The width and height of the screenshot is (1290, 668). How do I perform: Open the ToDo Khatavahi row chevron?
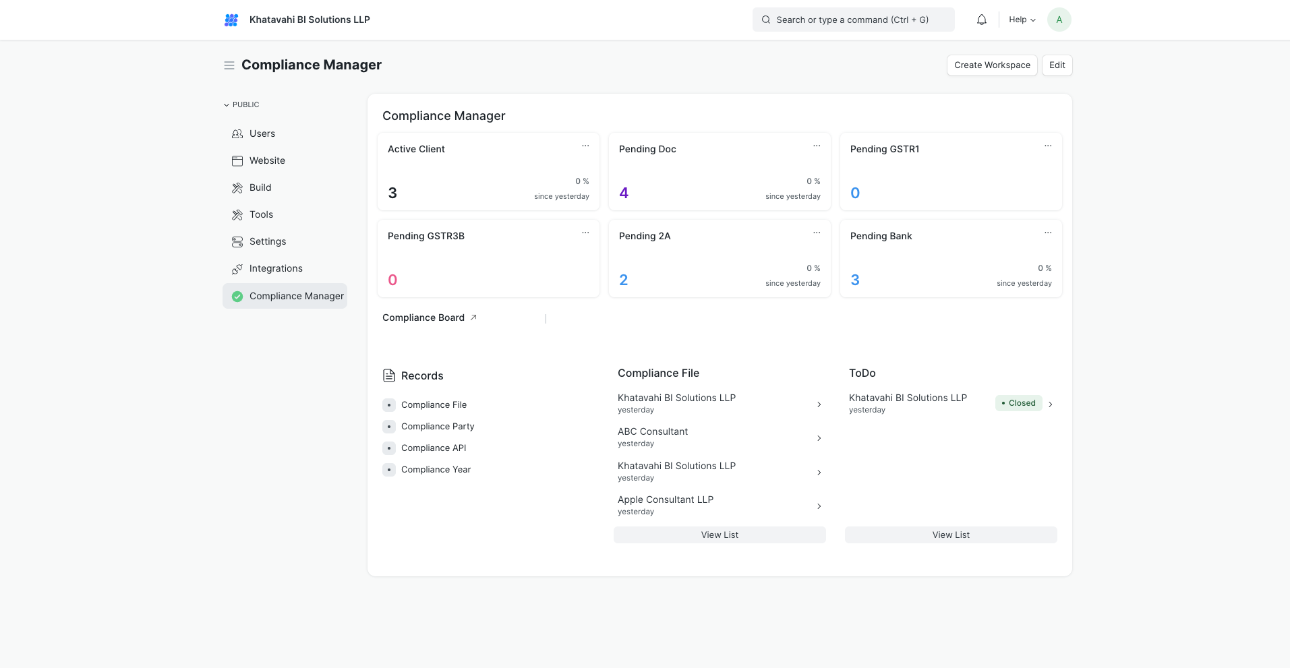1051,404
